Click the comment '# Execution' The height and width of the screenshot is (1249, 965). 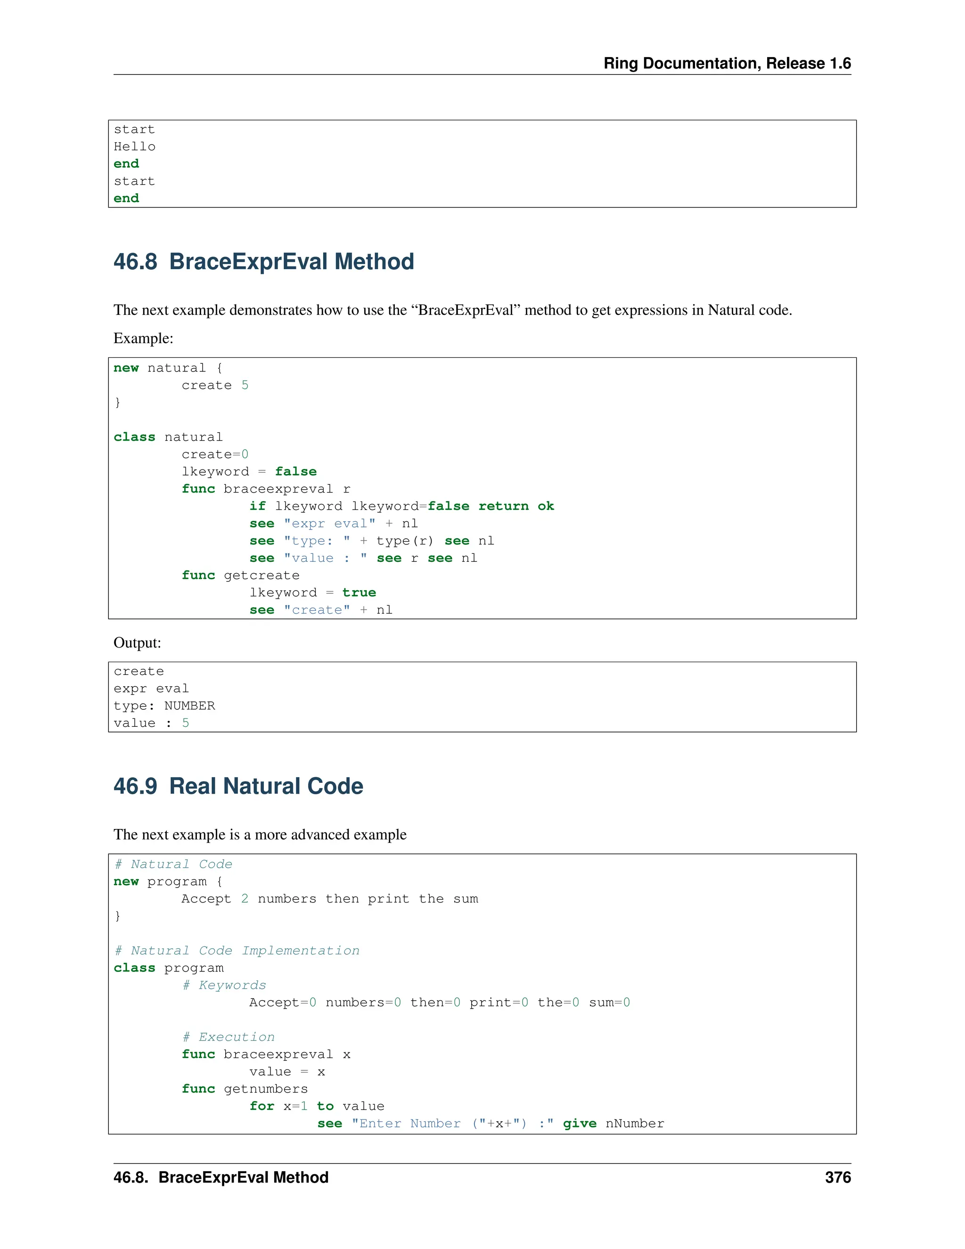pyautogui.click(x=228, y=1037)
